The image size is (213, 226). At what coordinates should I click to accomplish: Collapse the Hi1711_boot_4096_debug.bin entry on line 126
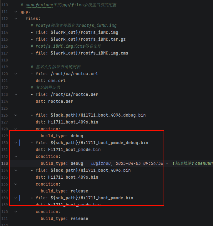(16, 115)
